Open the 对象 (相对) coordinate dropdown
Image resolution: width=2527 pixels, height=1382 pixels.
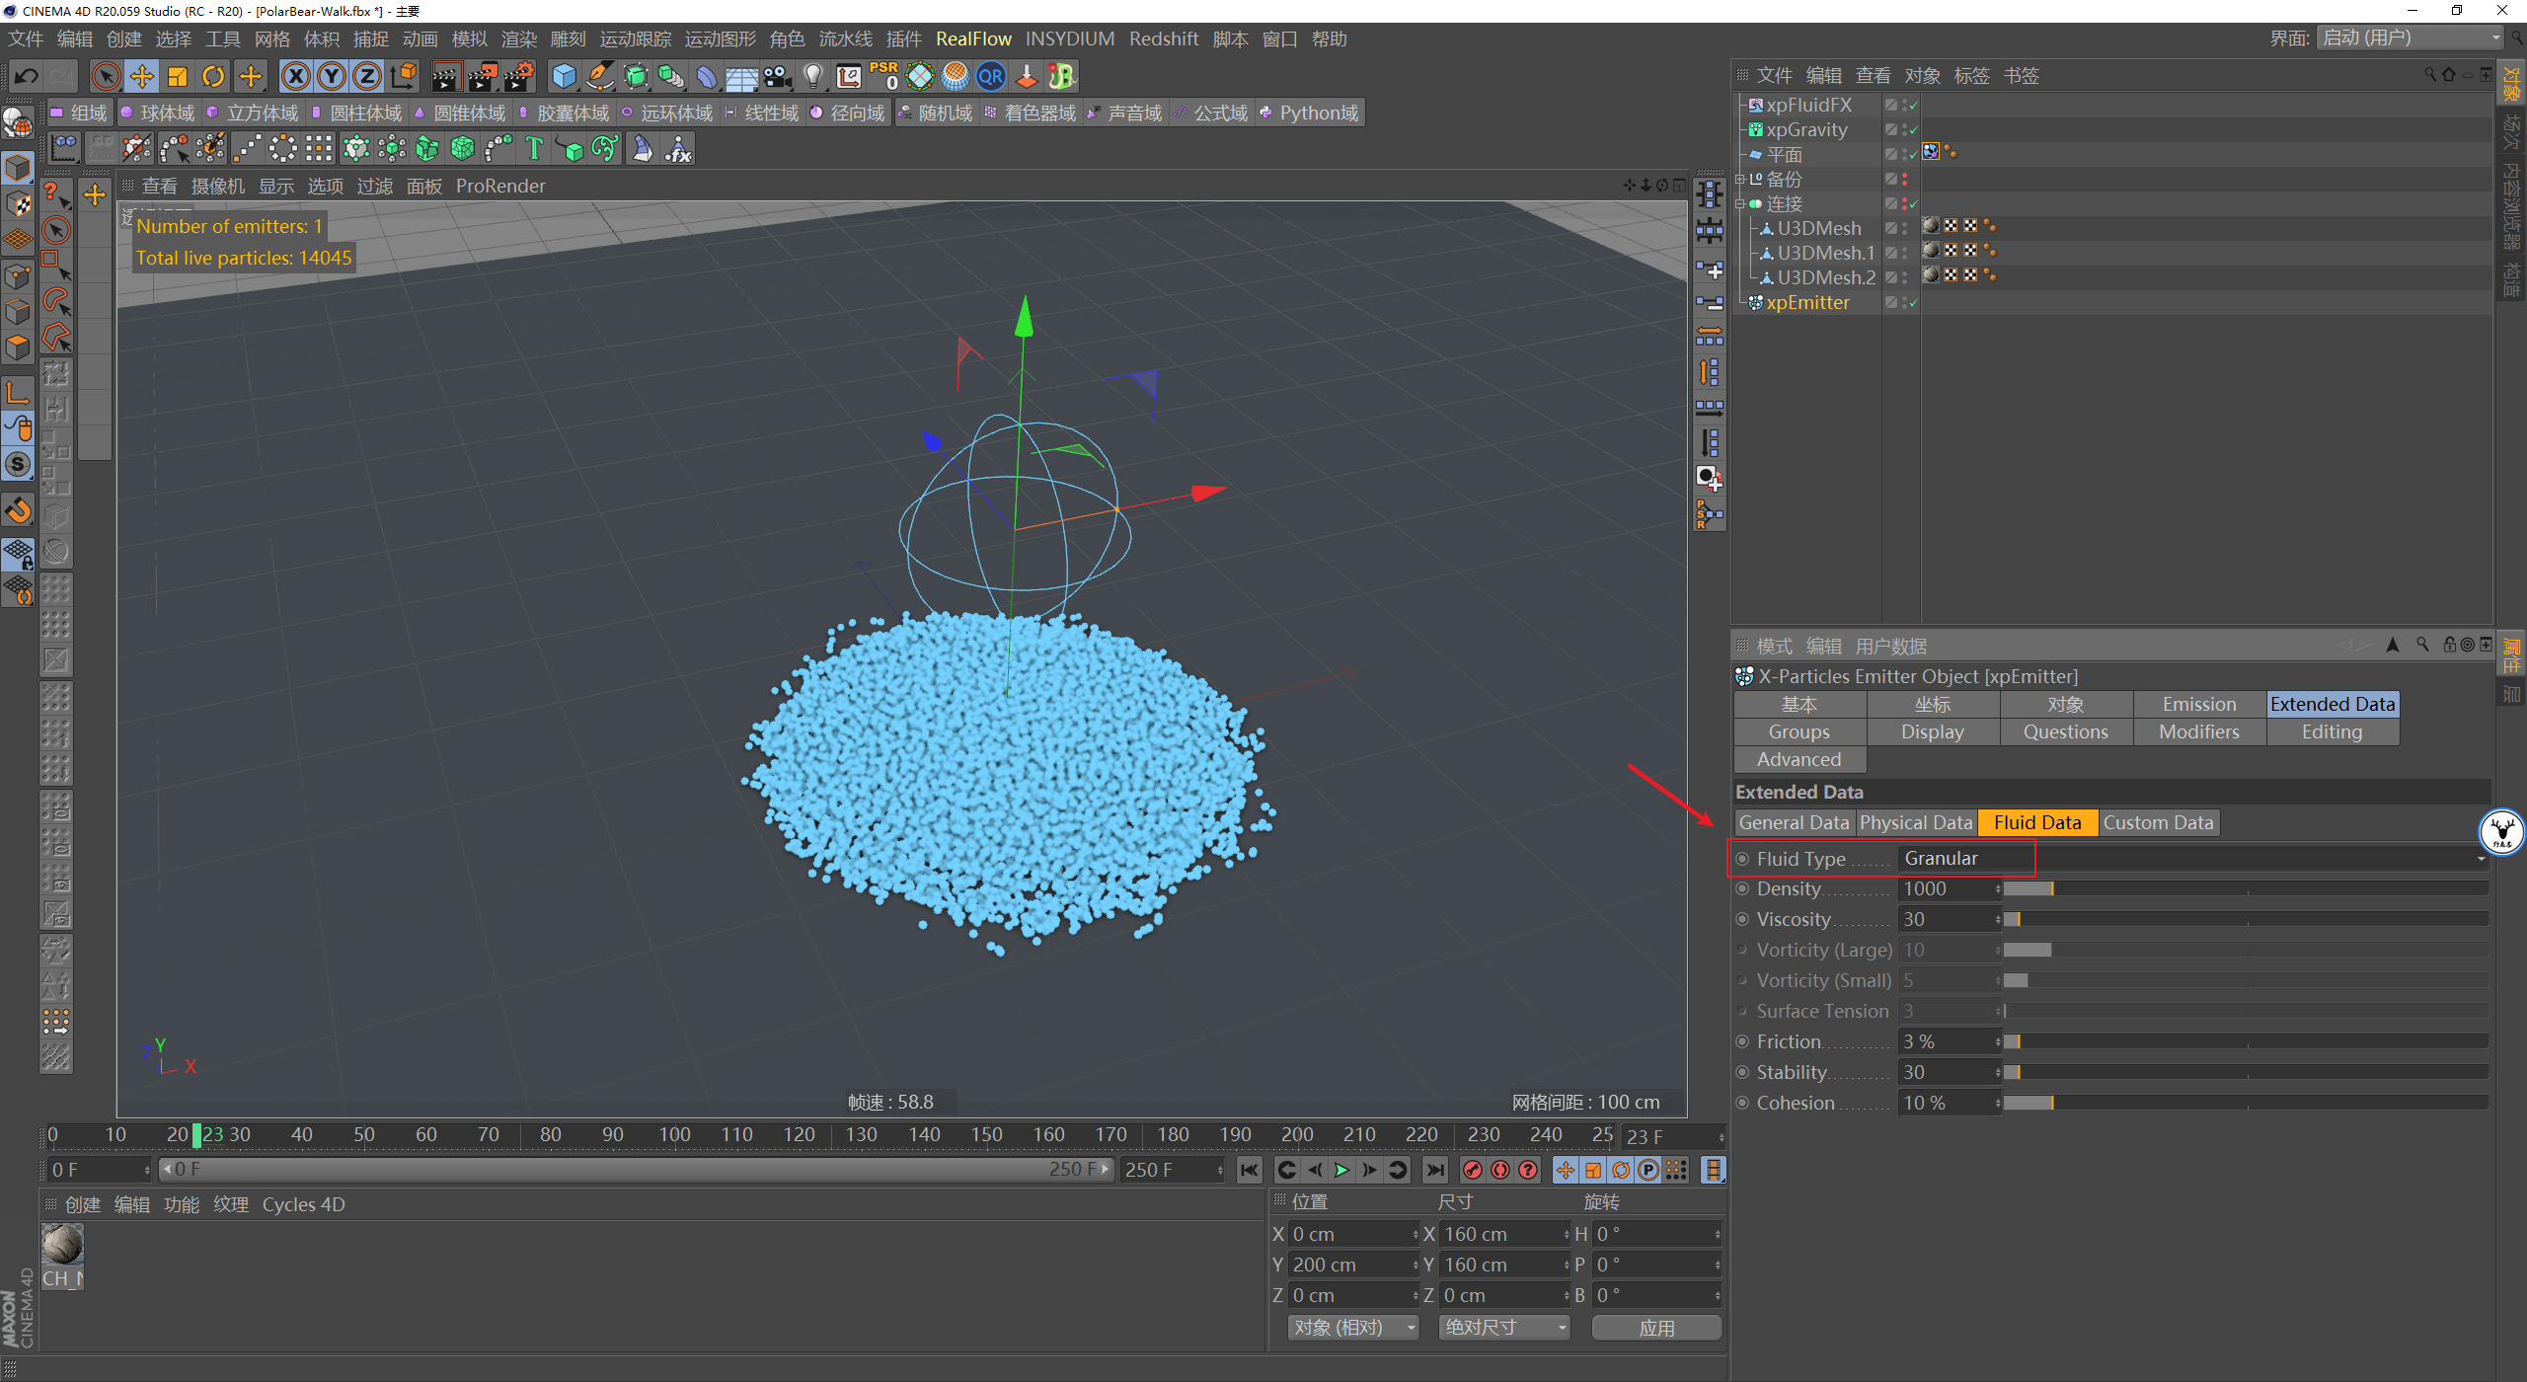[1351, 1328]
